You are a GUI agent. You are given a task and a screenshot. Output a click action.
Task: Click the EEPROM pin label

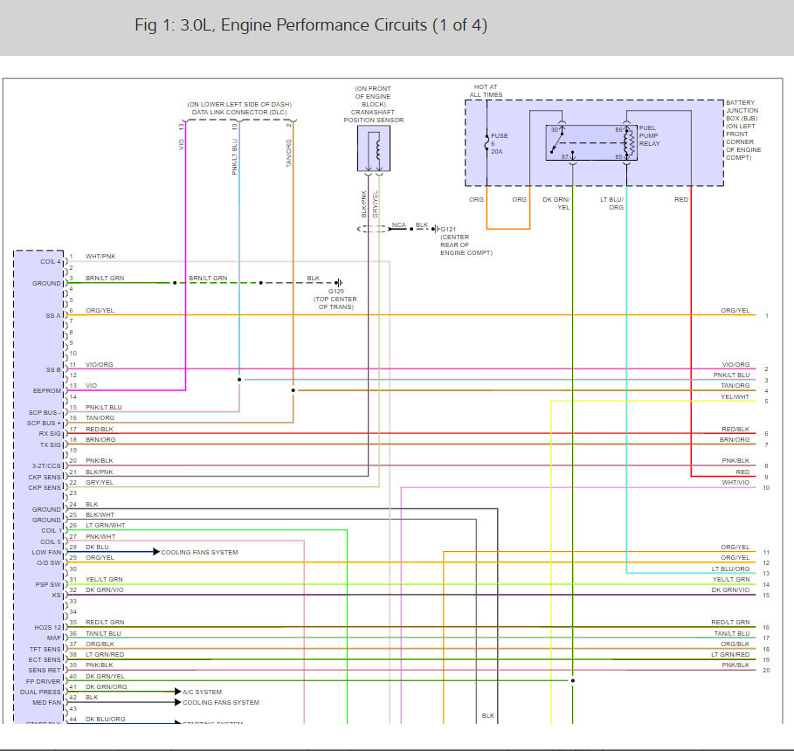[47, 391]
